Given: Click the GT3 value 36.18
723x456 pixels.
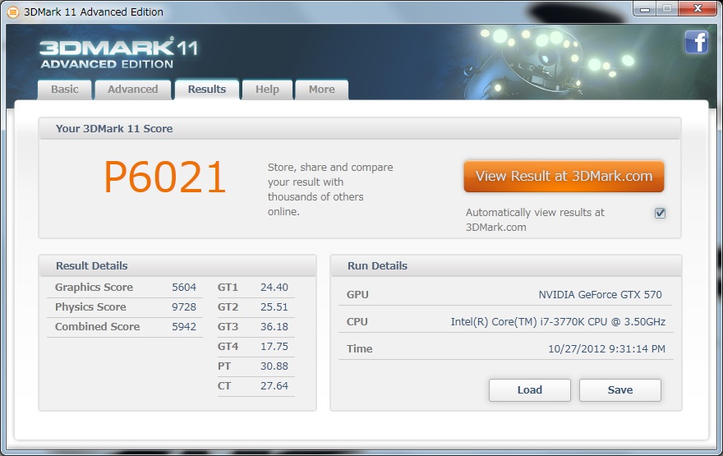Looking at the screenshot, I should [x=274, y=327].
